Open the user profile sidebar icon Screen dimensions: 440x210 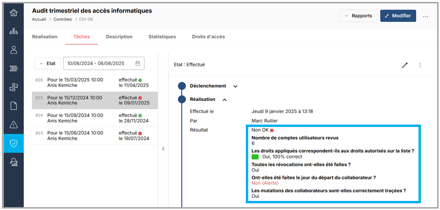pos(13,50)
